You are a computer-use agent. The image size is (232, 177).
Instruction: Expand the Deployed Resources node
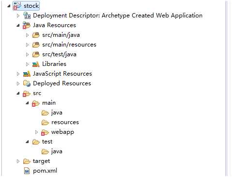click(x=18, y=83)
